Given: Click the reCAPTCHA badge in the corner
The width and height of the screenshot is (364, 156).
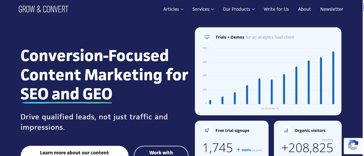Looking at the screenshot, I should 353,146.
